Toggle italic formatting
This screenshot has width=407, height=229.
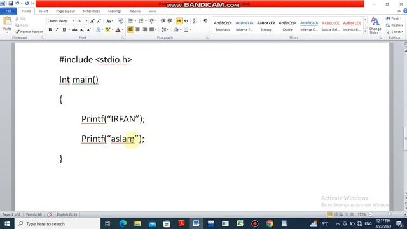point(57,30)
